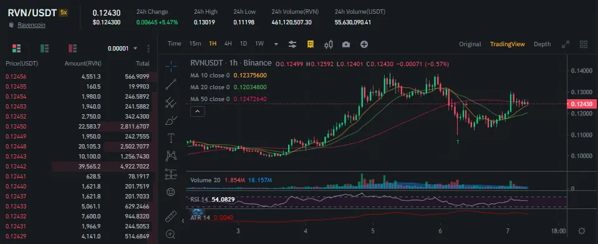Screen dimensions: 598x244
Task: Select the Volume 20 indicator legend
Action: click(231, 180)
